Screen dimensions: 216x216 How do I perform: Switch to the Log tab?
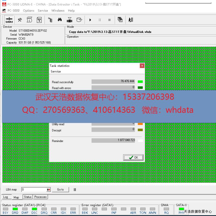click(x=5, y=197)
